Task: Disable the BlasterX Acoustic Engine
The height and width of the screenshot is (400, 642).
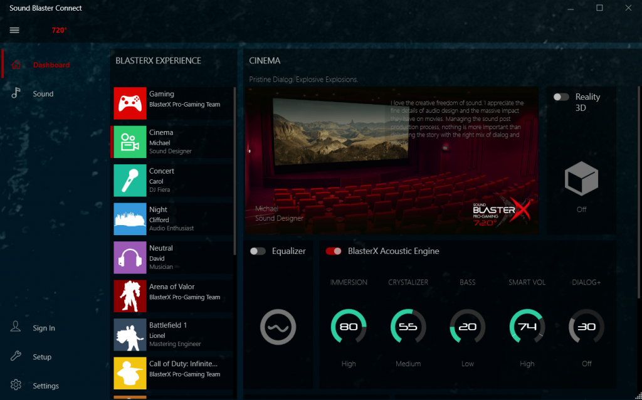Action: (x=333, y=251)
